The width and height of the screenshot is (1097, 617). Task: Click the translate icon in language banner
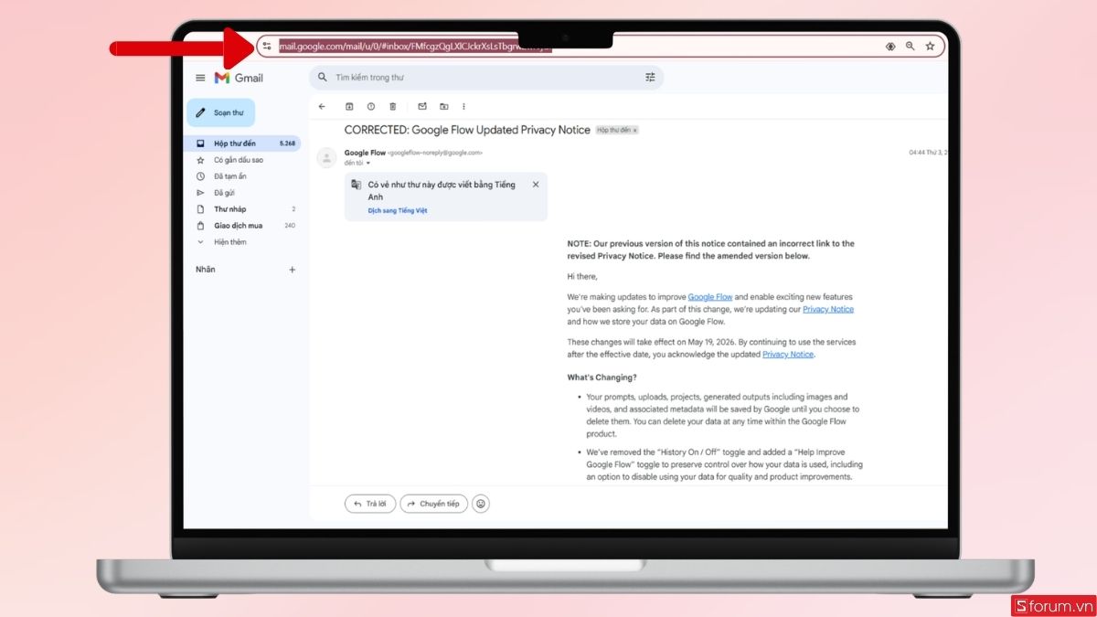(x=357, y=185)
